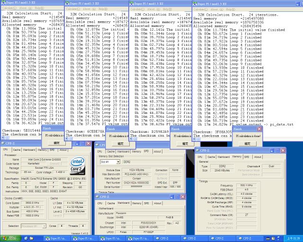Select the About tab in the CPU-Z Memory Slot Selection window
Screen dimensions: 303x242
tap(157, 152)
